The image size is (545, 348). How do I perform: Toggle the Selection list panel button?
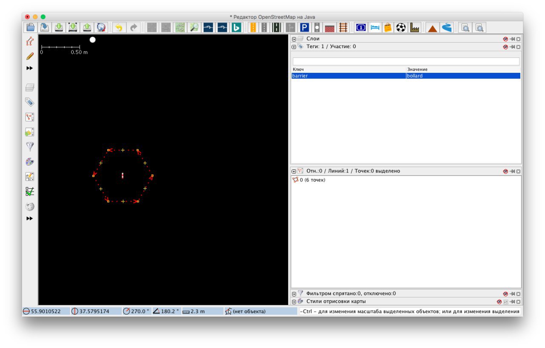(29, 117)
